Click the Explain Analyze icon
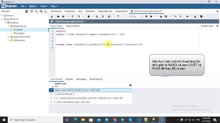 tap(166, 16)
